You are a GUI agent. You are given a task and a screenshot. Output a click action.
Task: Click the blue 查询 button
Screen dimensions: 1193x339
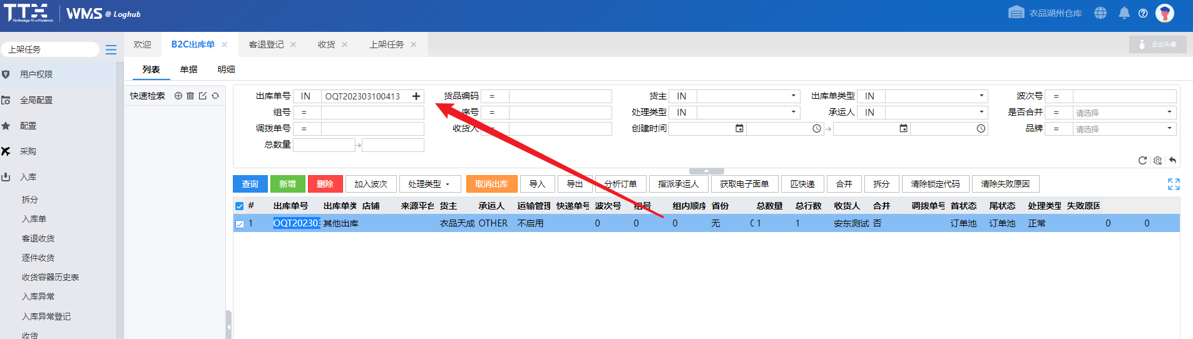250,184
